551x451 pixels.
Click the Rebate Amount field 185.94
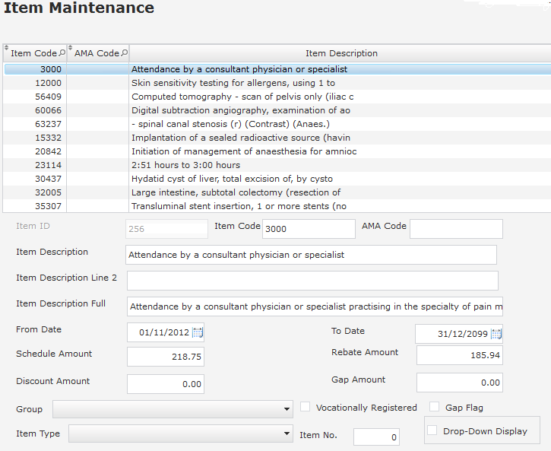[460, 355]
